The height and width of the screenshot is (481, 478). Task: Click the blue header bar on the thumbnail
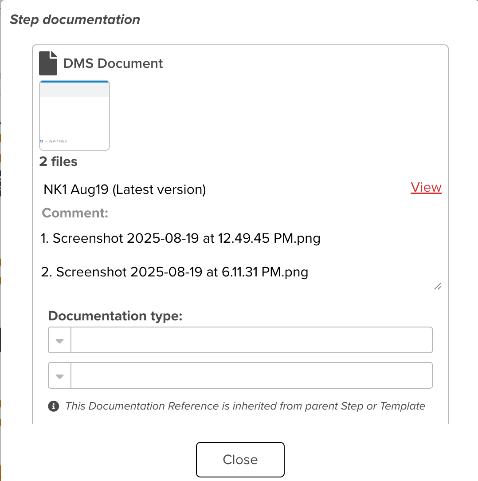(x=74, y=82)
